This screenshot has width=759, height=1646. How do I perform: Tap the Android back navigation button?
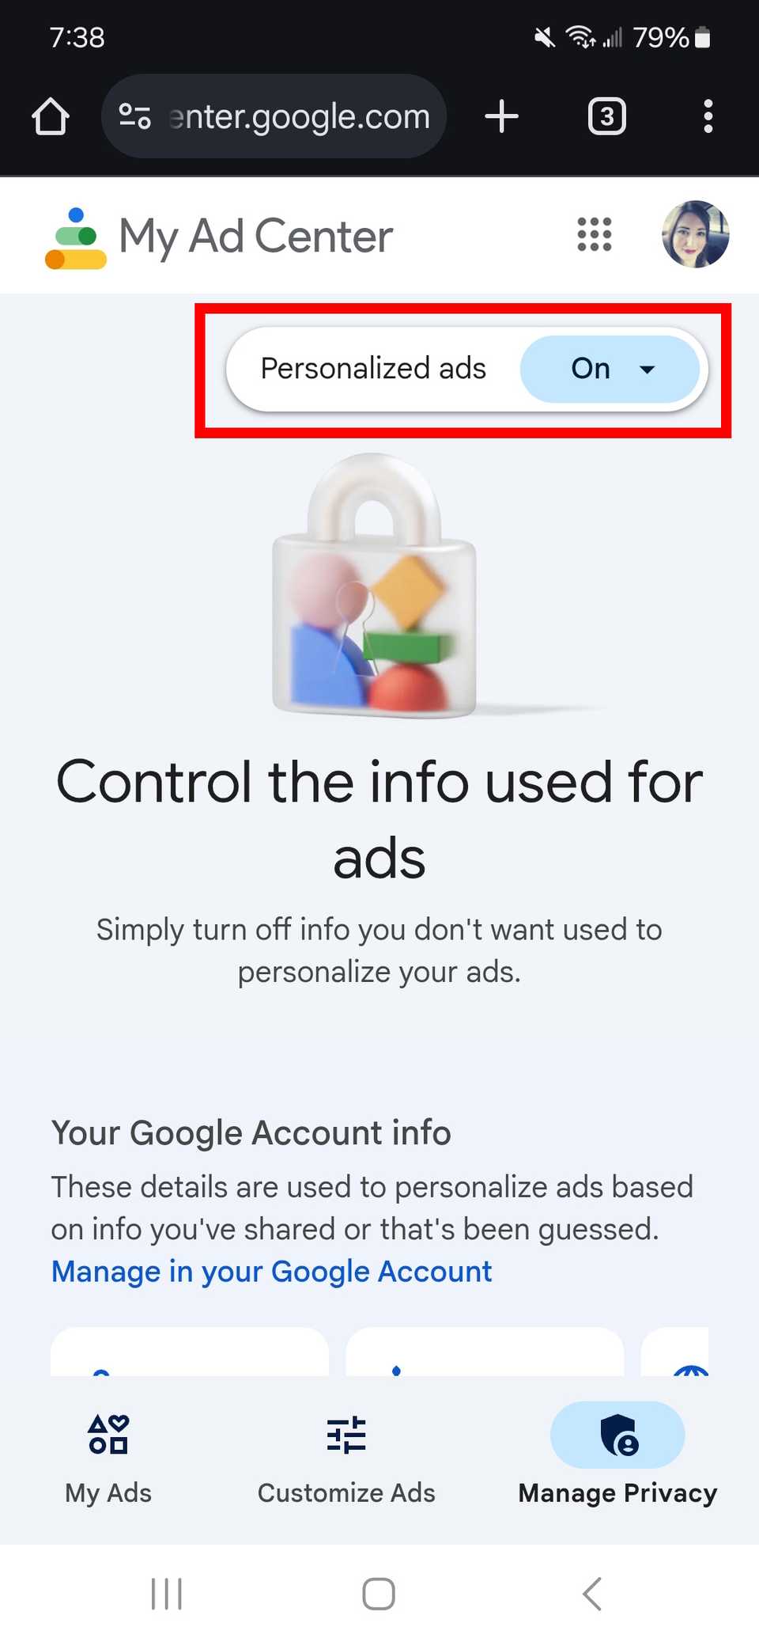coord(592,1594)
